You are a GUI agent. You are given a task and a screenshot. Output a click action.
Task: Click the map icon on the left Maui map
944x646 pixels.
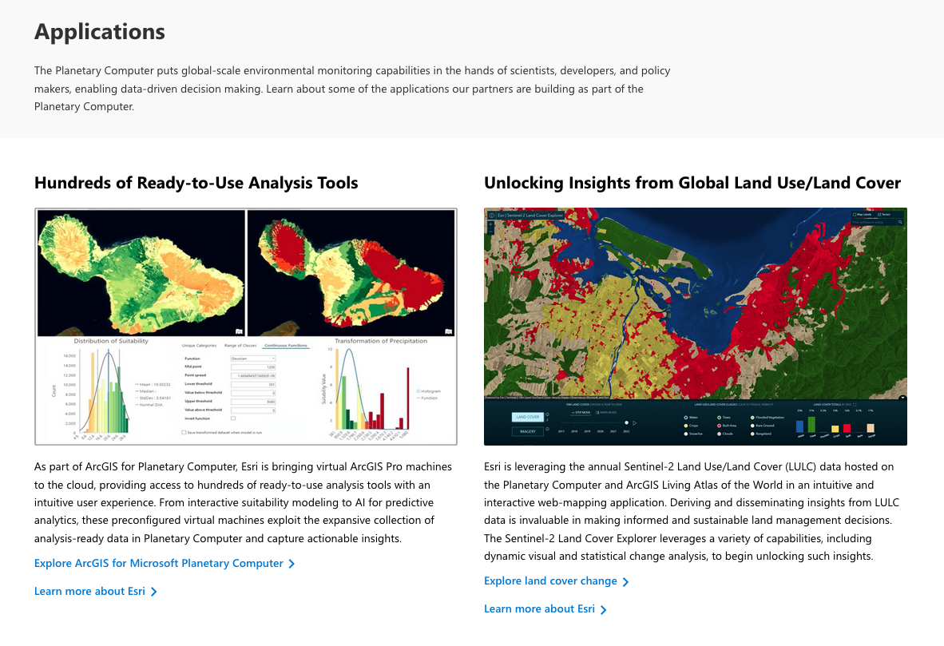tap(237, 331)
